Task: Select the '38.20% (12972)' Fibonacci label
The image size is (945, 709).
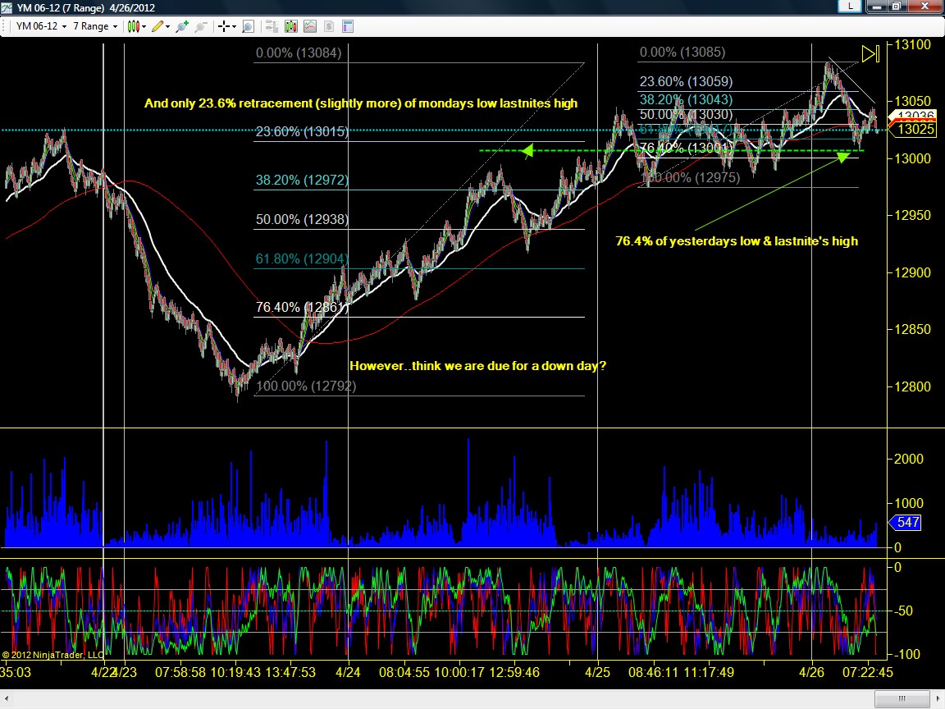Action: point(302,180)
